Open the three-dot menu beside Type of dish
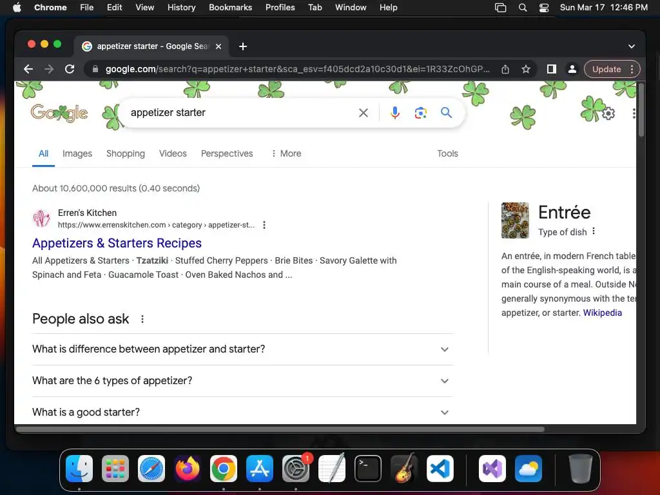Image resolution: width=660 pixels, height=495 pixels. 594,231
